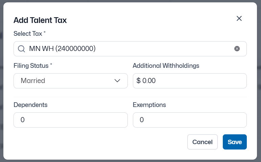
Task: Click the required asterisk beside Filing Status
Action: 51,65
